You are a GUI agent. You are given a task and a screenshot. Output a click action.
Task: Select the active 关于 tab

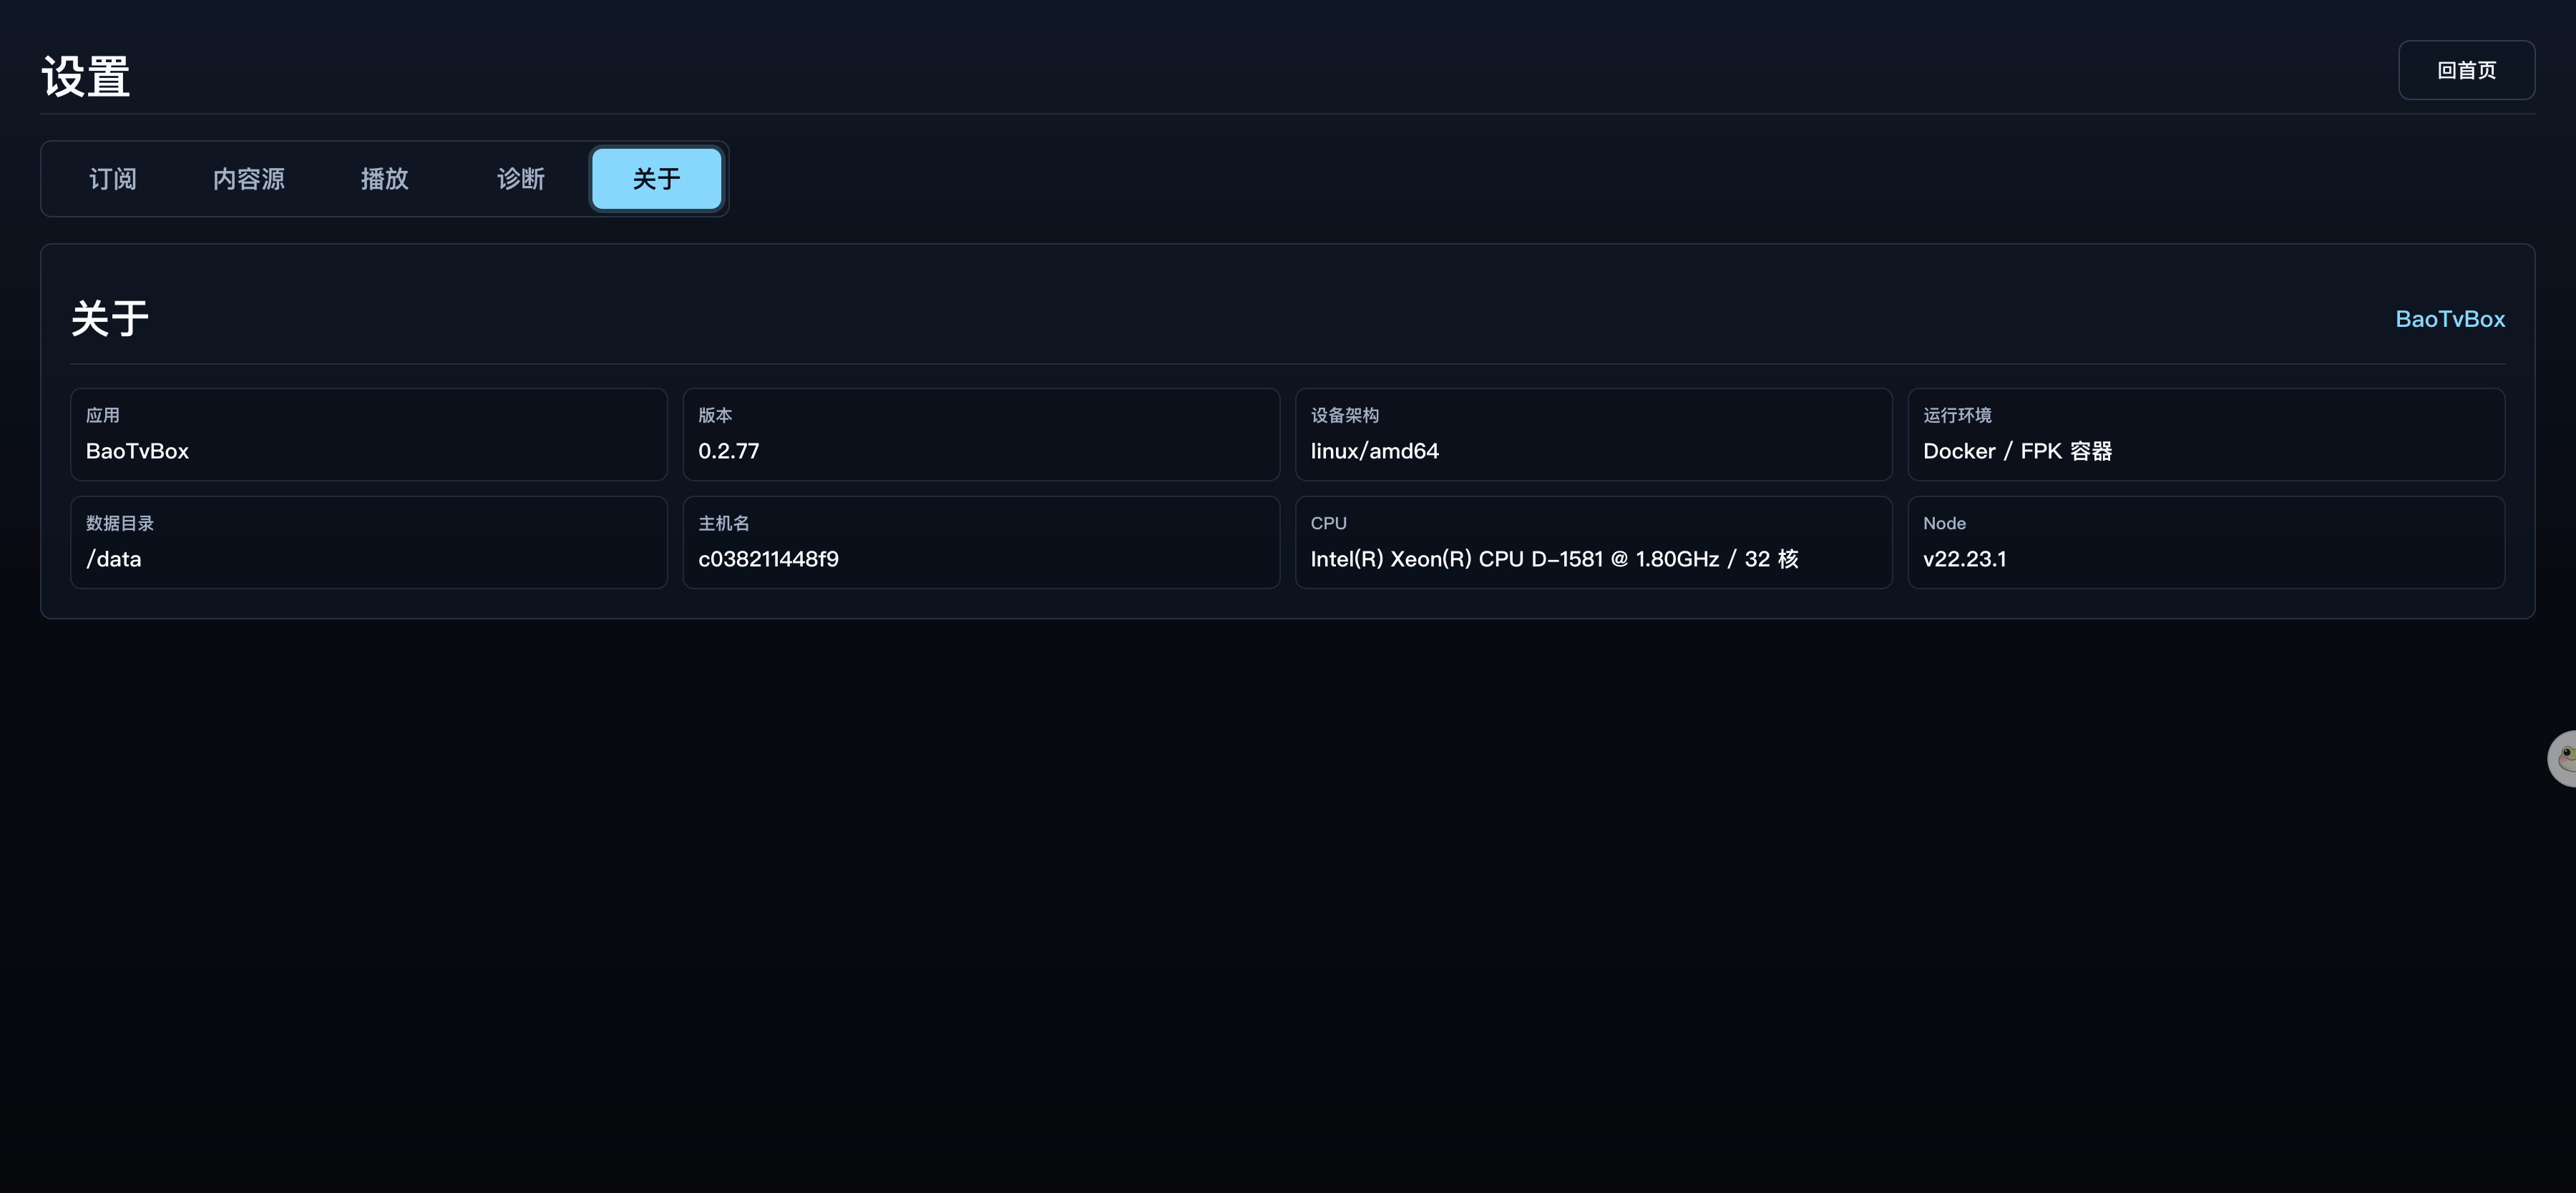pyautogui.click(x=657, y=179)
